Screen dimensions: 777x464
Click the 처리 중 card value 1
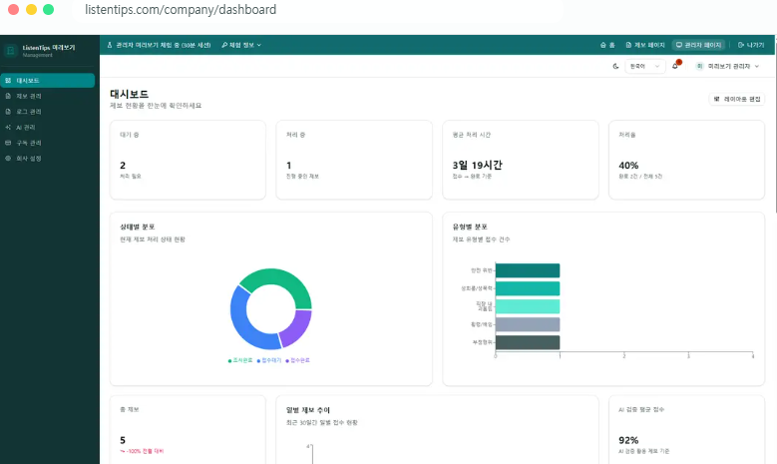pos(289,166)
